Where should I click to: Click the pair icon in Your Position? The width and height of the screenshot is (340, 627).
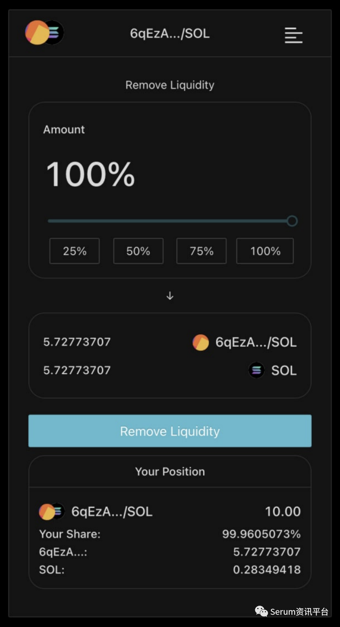tap(52, 512)
